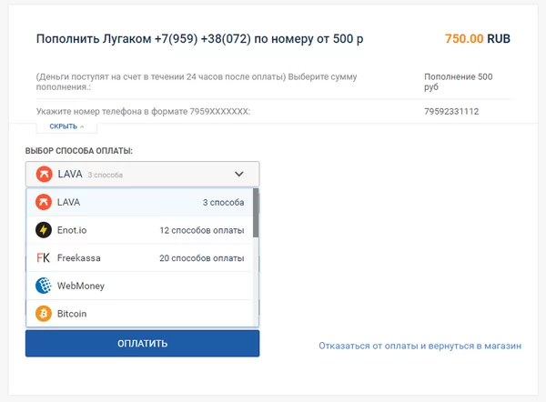
Task: Click the Freekassa FK logo icon
Action: 43,258
